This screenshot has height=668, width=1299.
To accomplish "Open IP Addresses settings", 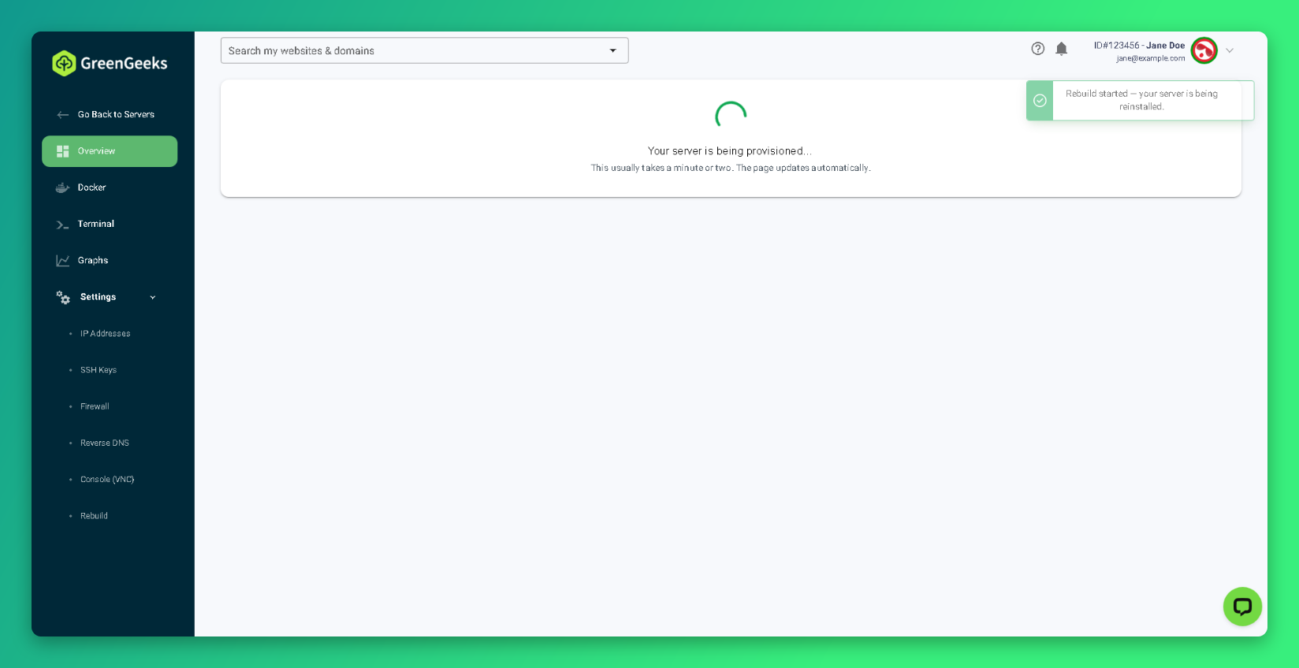I will 105,334.
